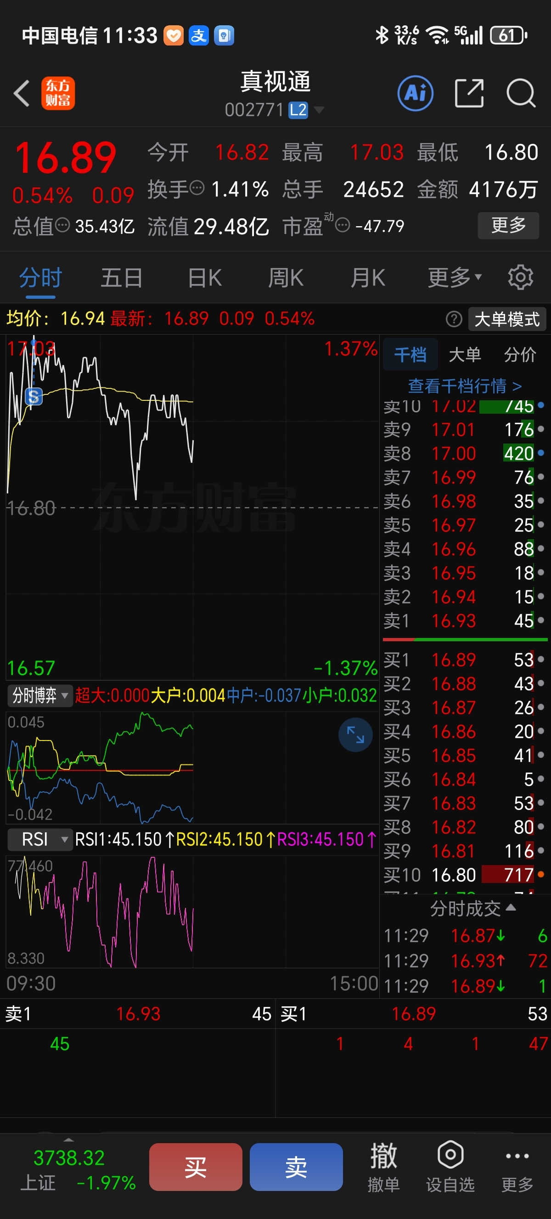This screenshot has width=551, height=1219.
Task: Select 买9 price 16.81 row
Action: (x=465, y=851)
